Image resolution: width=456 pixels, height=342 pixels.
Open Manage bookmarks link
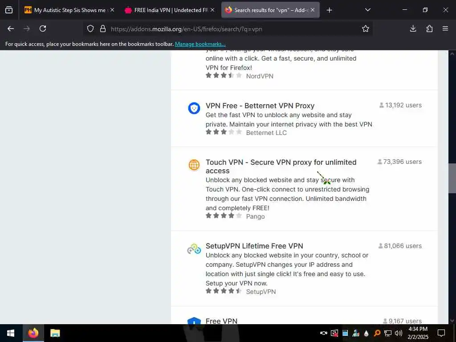point(200,44)
